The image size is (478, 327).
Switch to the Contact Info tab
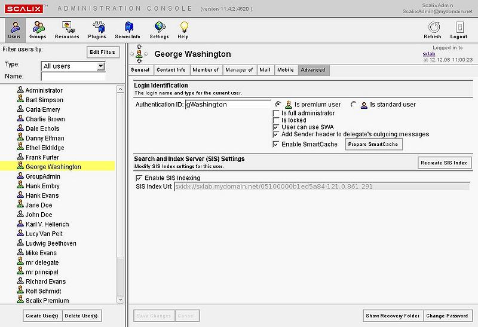pyautogui.click(x=171, y=70)
